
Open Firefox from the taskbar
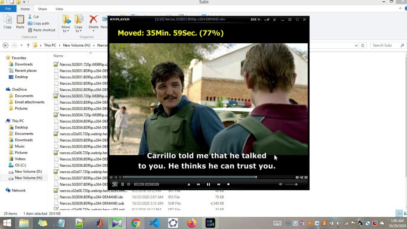(x=191, y=223)
